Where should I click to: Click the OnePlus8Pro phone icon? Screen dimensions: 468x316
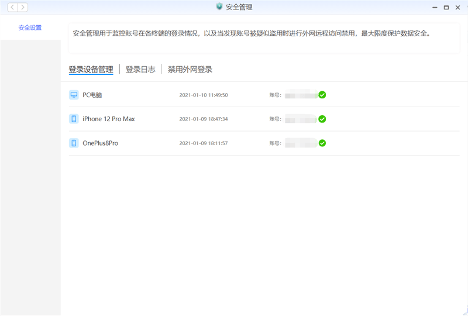(x=74, y=143)
